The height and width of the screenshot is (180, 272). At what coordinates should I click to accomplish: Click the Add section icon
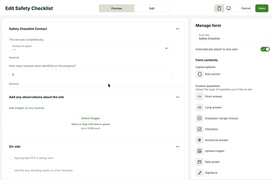[x=200, y=74]
